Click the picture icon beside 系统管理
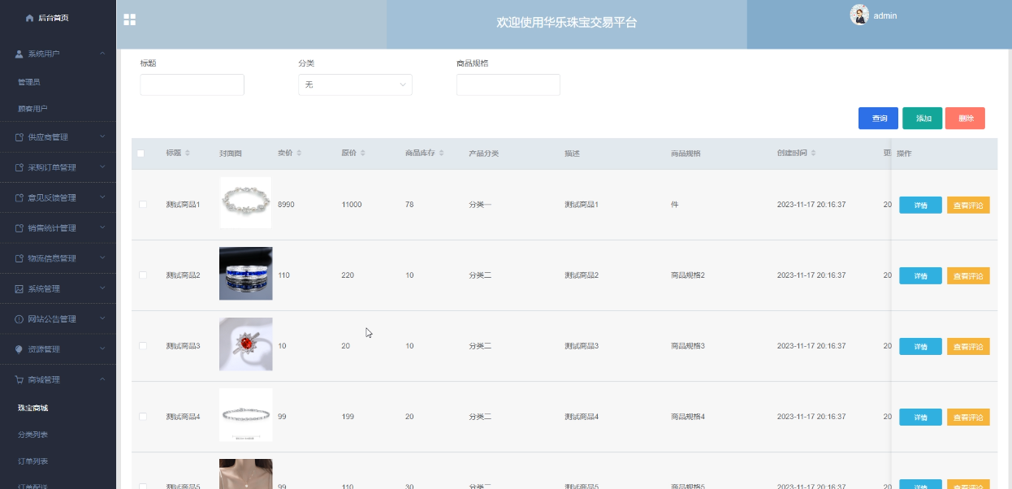Image resolution: width=1012 pixels, height=489 pixels. 19,288
